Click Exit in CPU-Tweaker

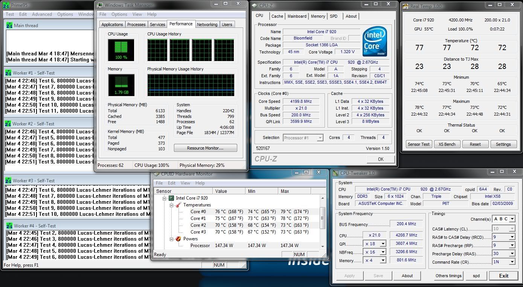(504, 276)
